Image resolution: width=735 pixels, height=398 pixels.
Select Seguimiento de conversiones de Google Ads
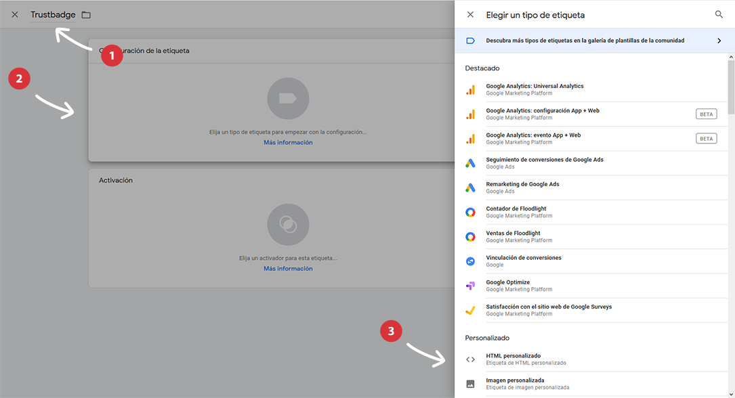(x=595, y=163)
